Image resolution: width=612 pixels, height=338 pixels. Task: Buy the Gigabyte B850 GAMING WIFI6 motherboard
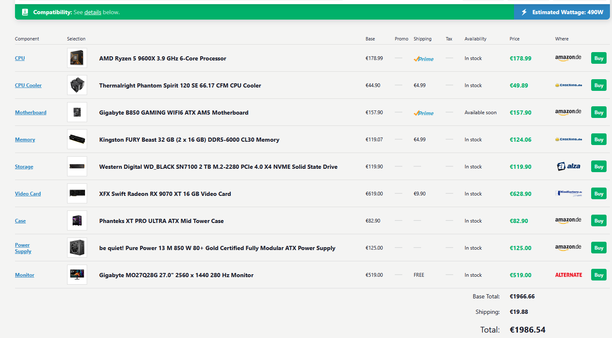599,112
